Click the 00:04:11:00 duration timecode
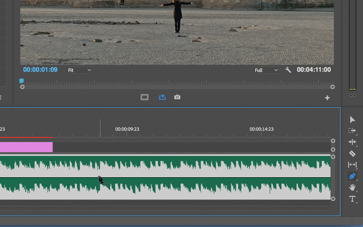Screen dimensions: 363x227 coord(314,70)
